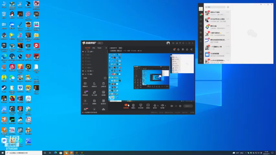Select the QQ penguin desktop icon
Viewport: 276px width, 155px height.
point(12,14)
